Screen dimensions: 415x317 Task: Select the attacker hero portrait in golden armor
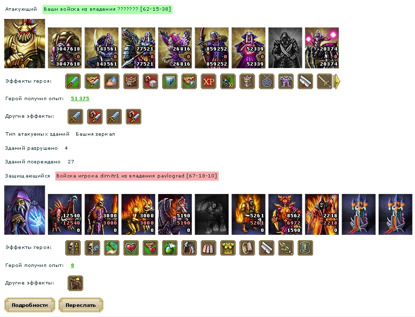tap(25, 43)
